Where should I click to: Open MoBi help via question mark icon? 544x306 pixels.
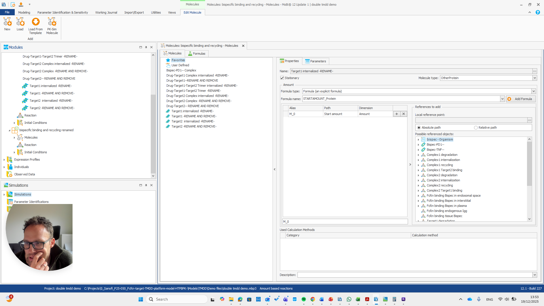coord(537,12)
